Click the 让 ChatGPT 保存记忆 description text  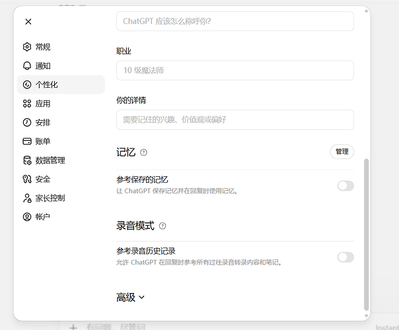click(x=177, y=191)
